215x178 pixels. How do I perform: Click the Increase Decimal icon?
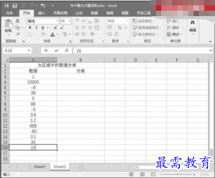point(109,34)
